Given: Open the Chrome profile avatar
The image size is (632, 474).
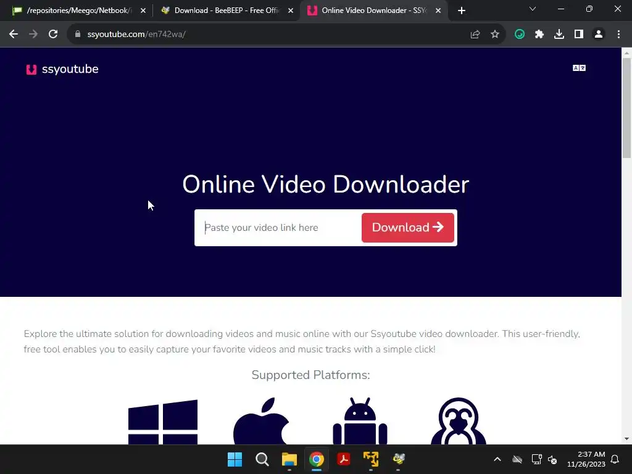Looking at the screenshot, I should click(599, 35).
